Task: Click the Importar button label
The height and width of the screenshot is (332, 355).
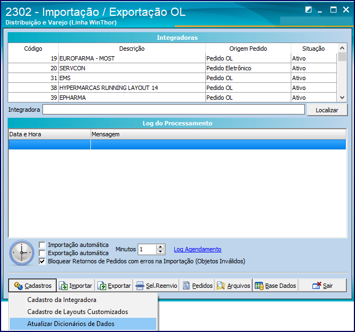Action: click(81, 286)
